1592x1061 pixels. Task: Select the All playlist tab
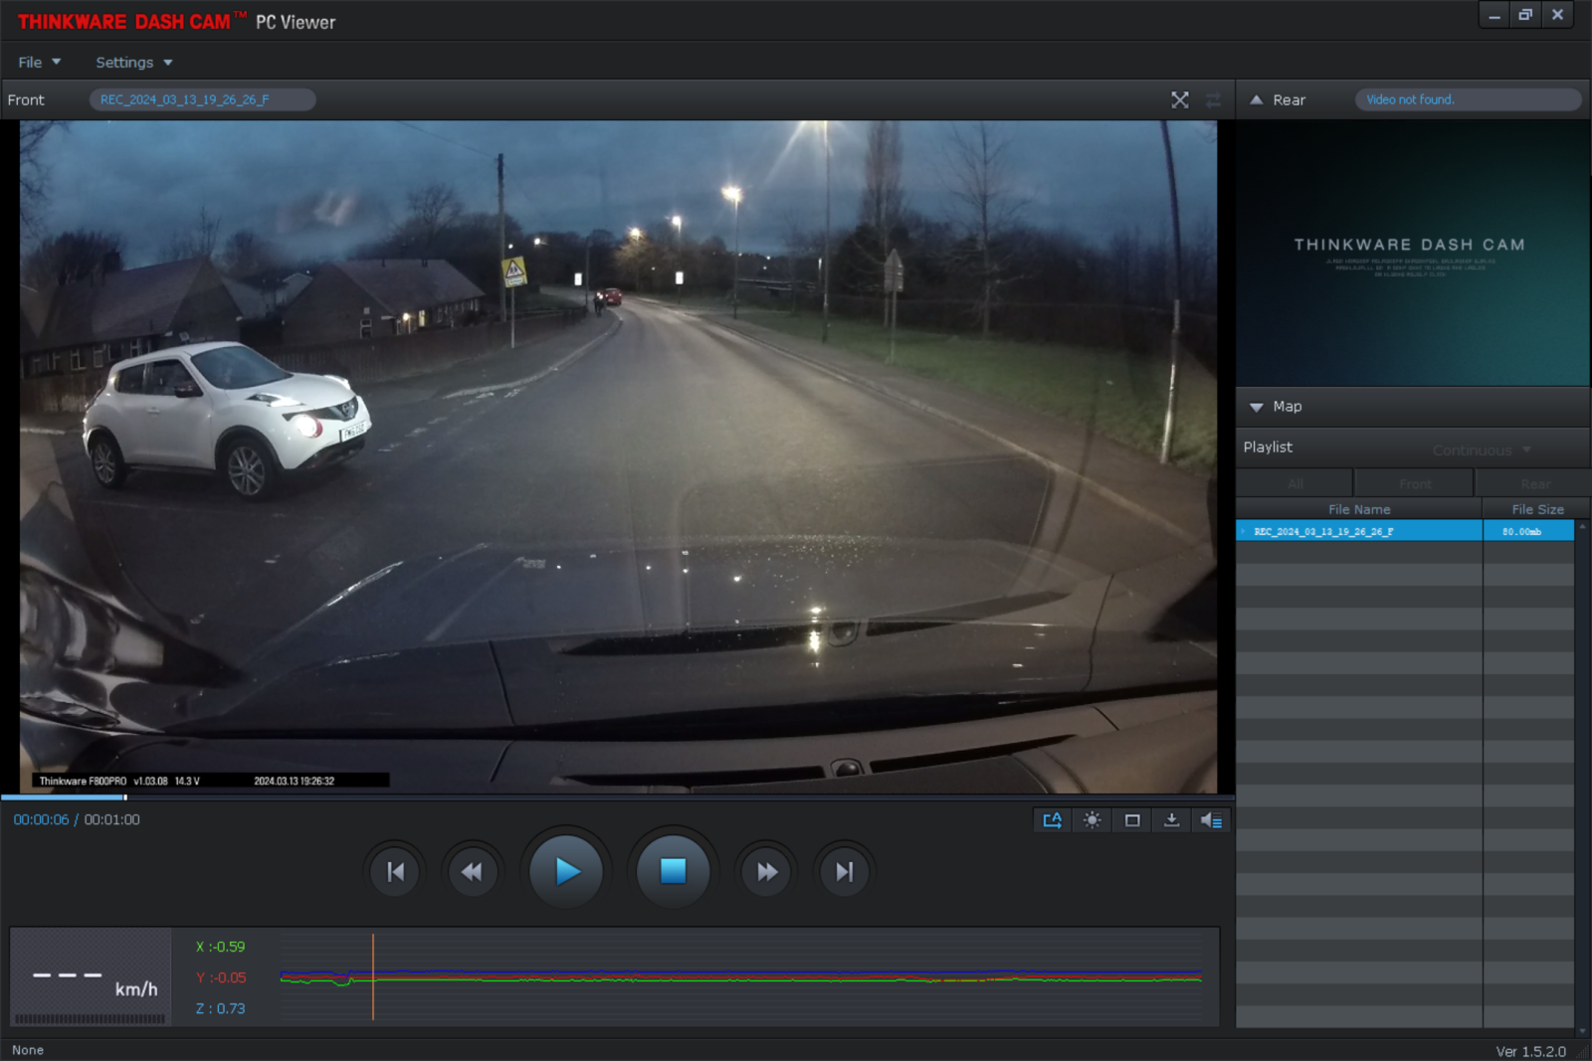pyautogui.click(x=1294, y=484)
